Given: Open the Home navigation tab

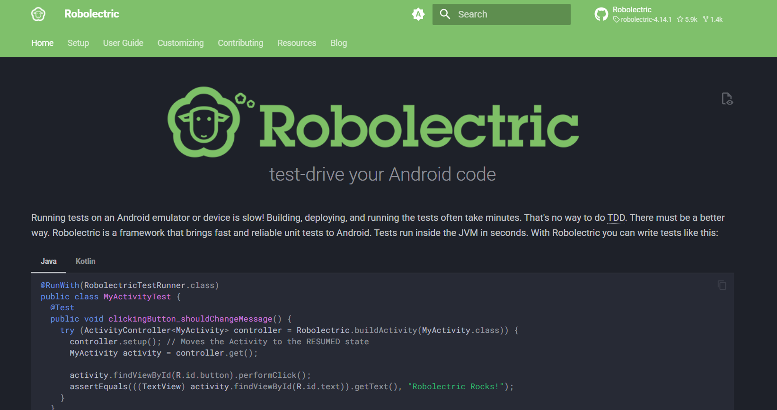Looking at the screenshot, I should 42,43.
